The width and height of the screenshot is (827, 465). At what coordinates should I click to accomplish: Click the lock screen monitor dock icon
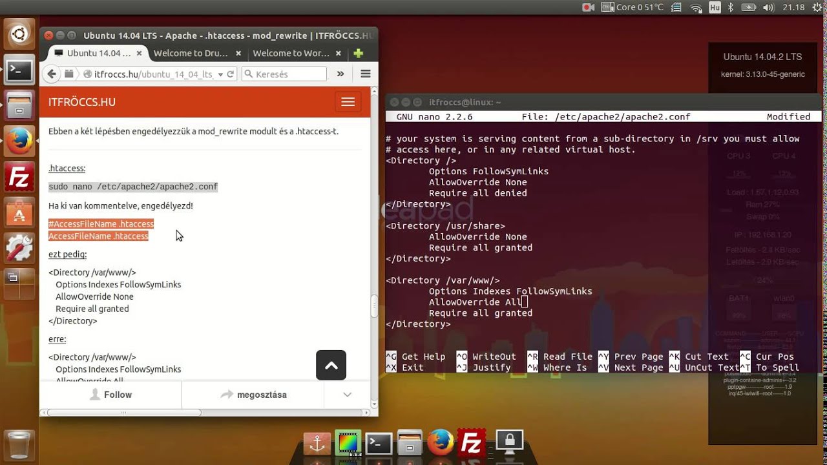509,441
